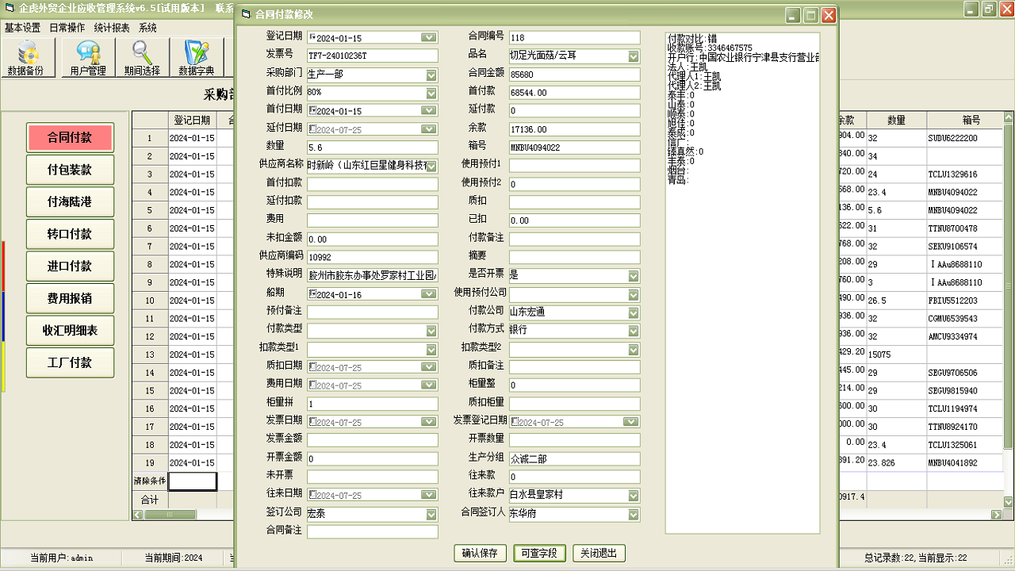Image resolution: width=1015 pixels, height=571 pixels.
Task: Expand the 付款方式 dropdown
Action: (634, 331)
